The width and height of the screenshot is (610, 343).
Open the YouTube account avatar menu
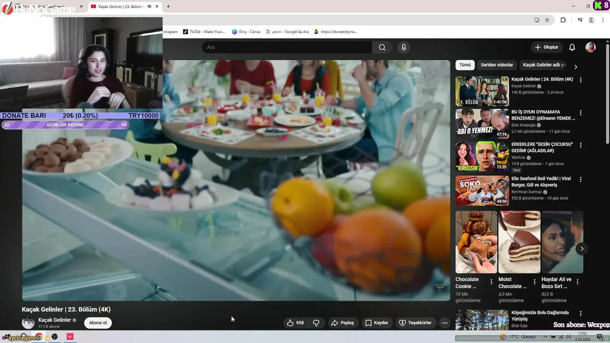(590, 47)
